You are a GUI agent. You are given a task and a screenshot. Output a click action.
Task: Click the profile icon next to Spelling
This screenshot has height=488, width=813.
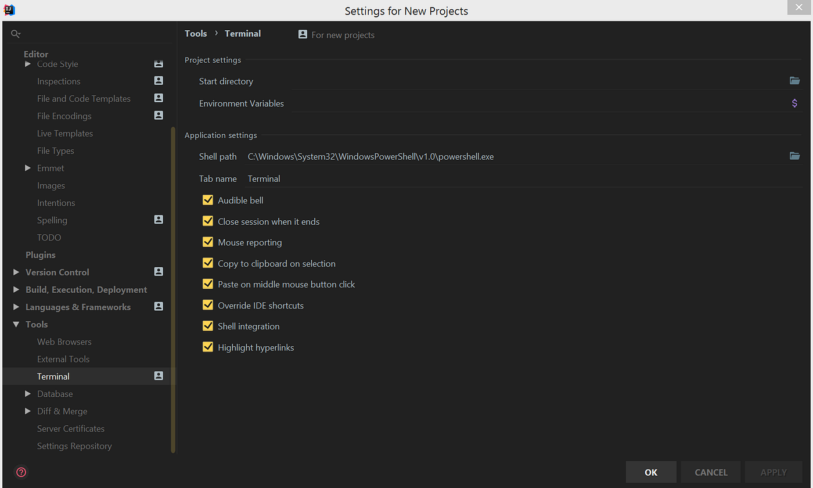158,219
